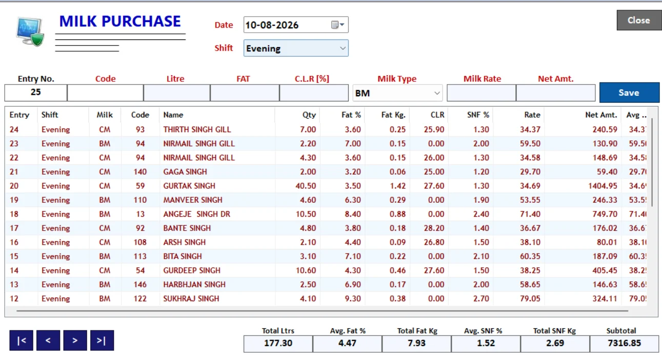Select row ANGEJE SINGH DR
Screen dimensions: 662x358
(326, 214)
